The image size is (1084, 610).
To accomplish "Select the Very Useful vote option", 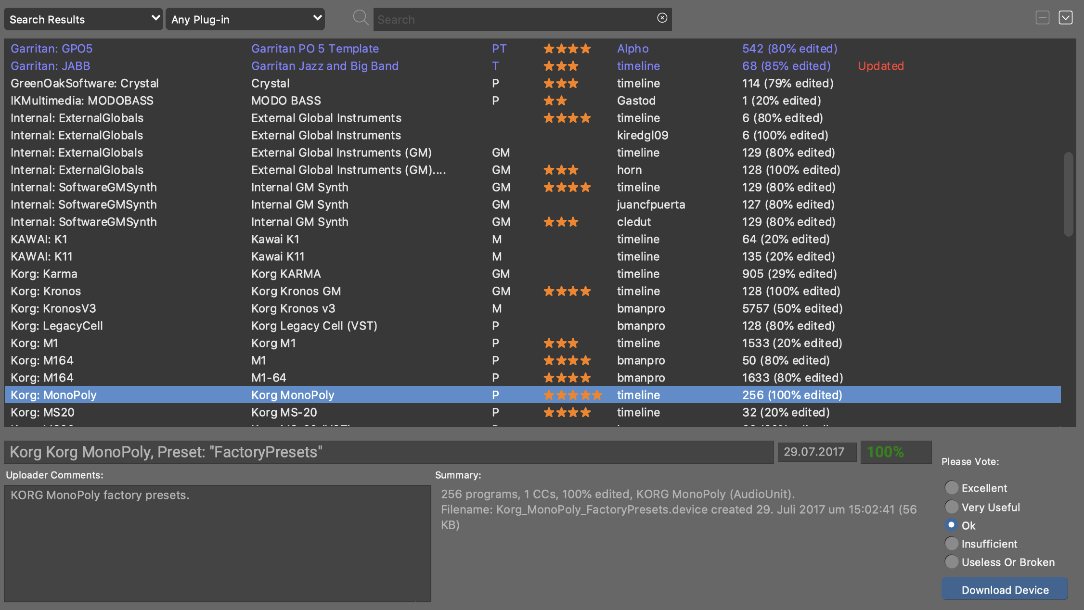I will pyautogui.click(x=951, y=507).
